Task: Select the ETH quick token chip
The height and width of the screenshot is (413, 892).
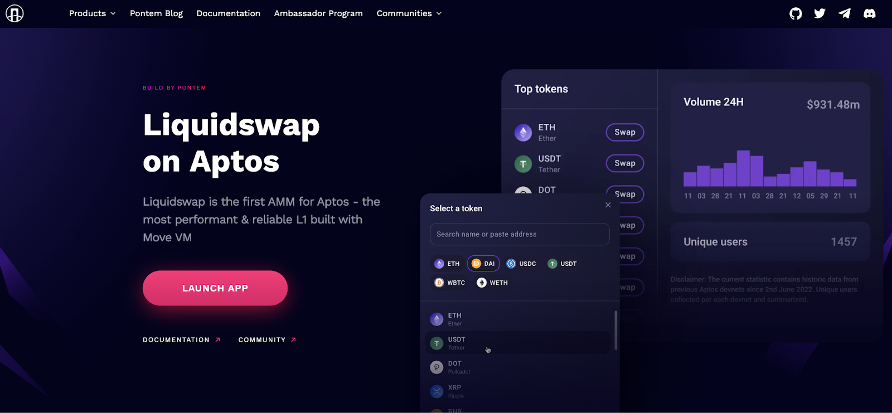Action: point(447,264)
